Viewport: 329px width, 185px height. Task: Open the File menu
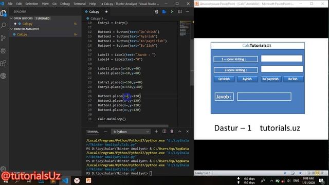pyautogui.click(x=10, y=4)
